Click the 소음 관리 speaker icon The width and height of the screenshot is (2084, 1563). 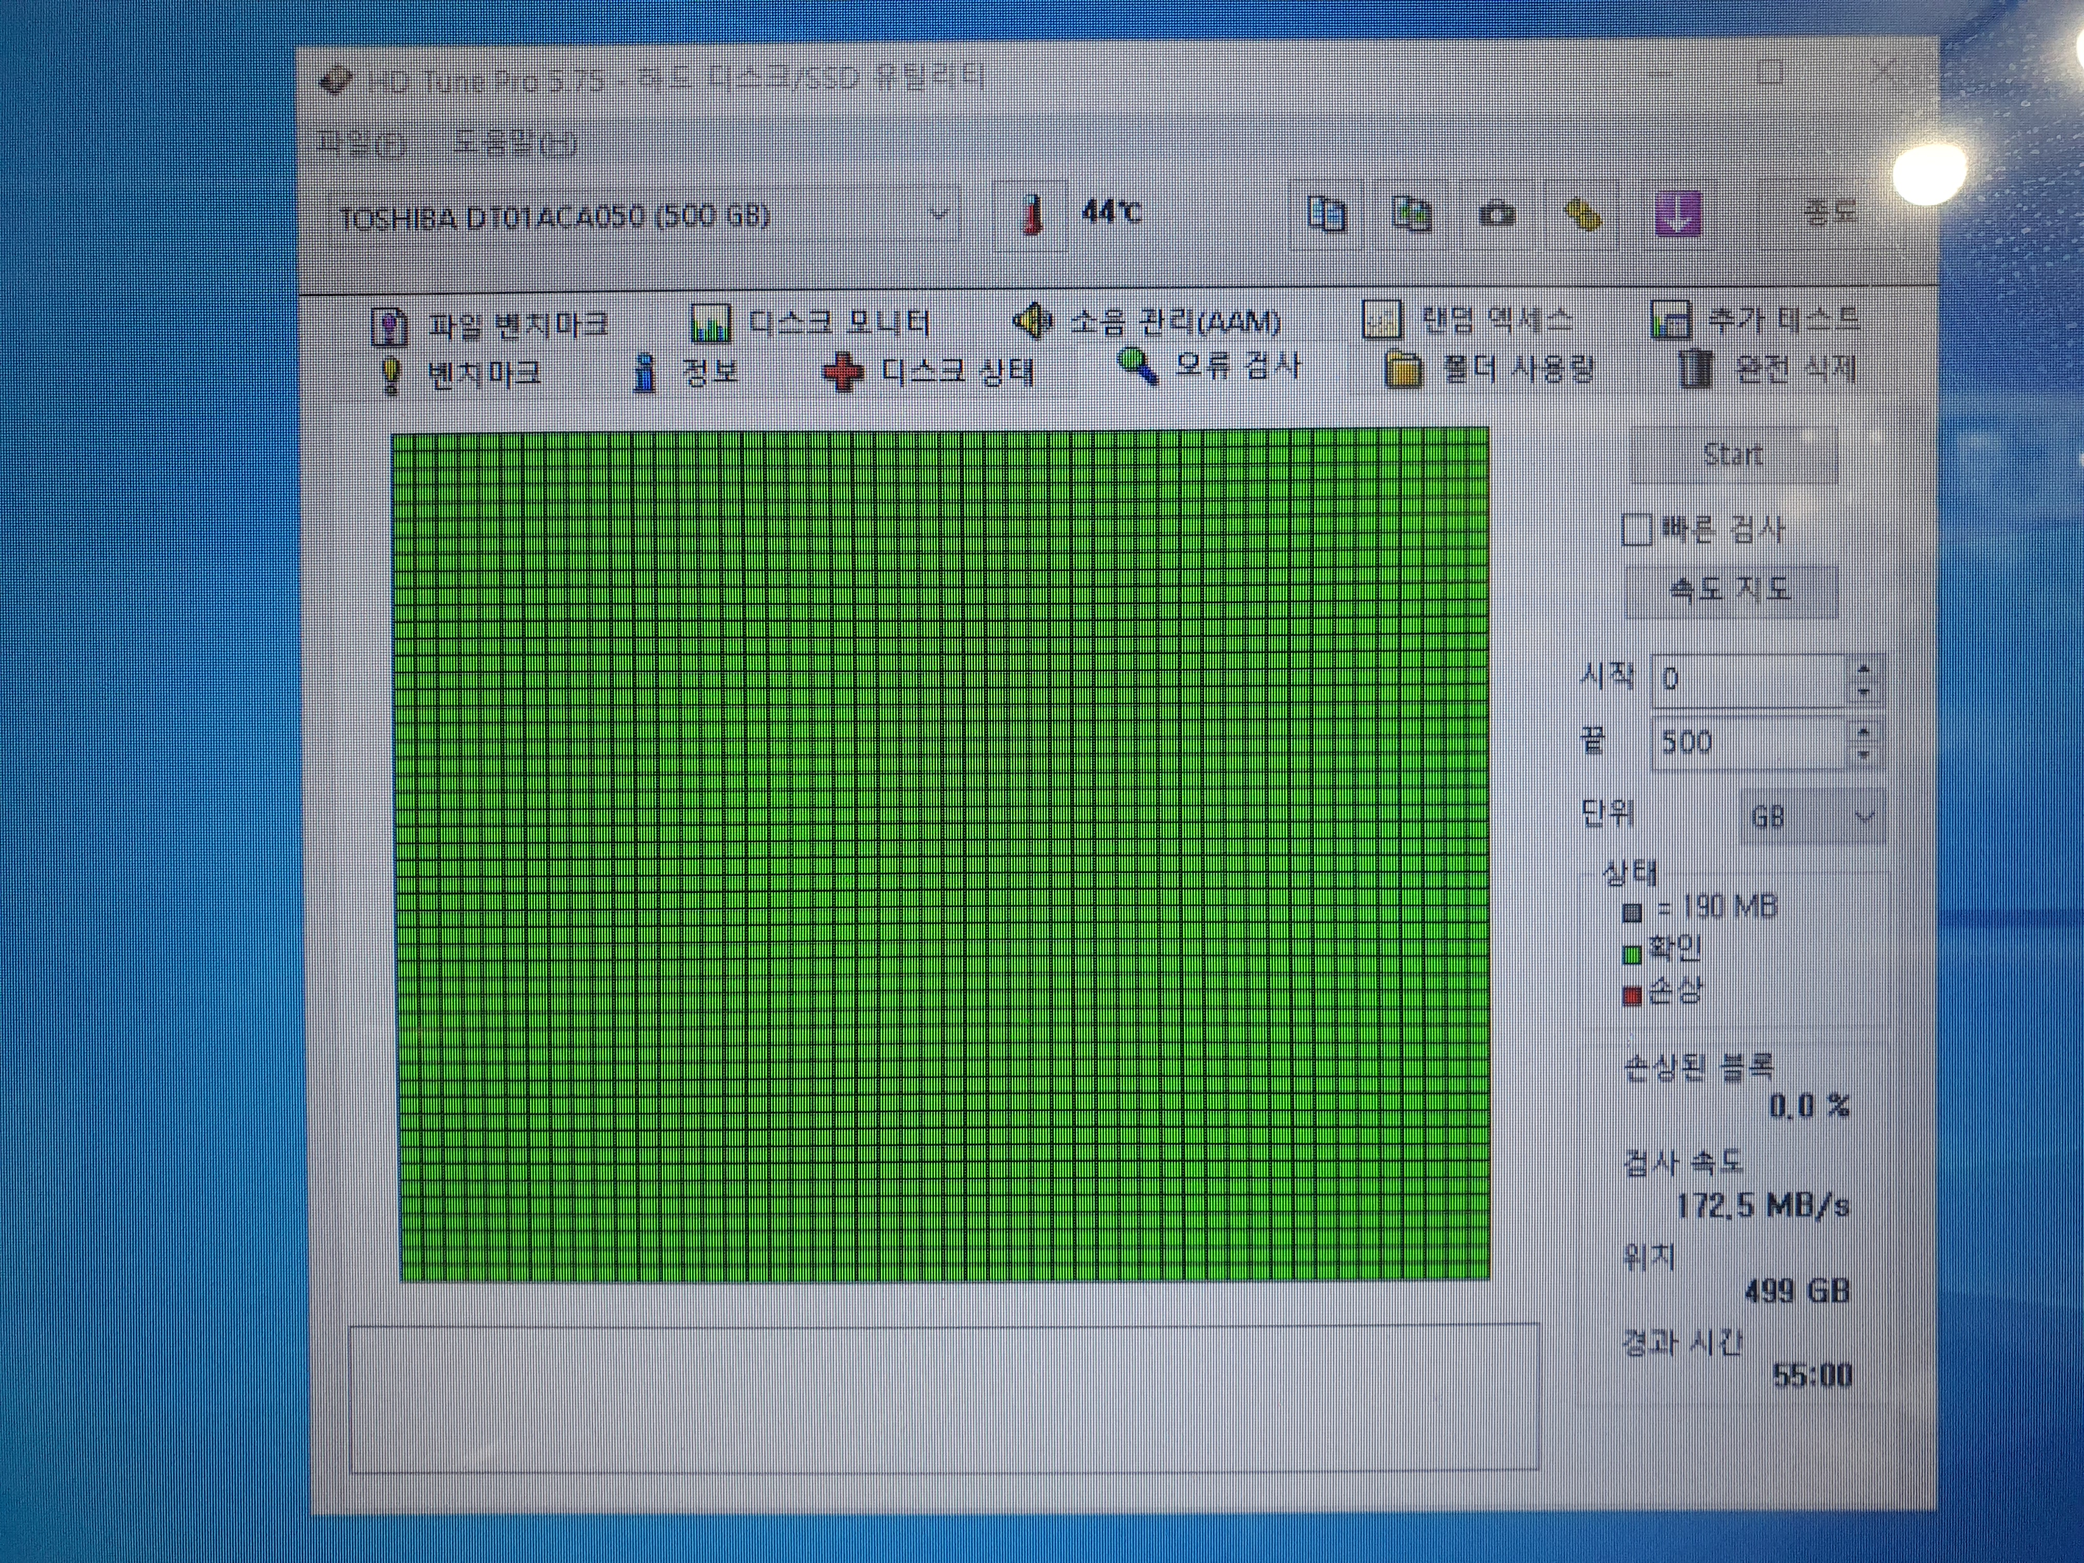click(x=1033, y=321)
